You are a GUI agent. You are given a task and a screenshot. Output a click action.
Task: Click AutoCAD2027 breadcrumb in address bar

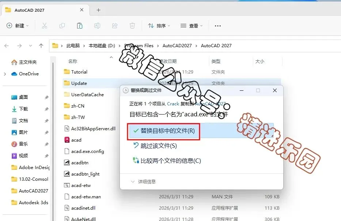click(177, 46)
